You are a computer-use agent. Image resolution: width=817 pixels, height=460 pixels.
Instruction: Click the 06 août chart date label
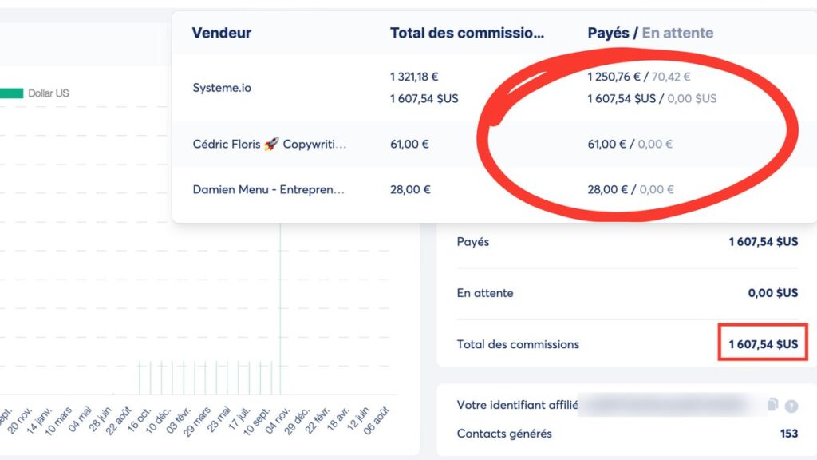tap(376, 420)
